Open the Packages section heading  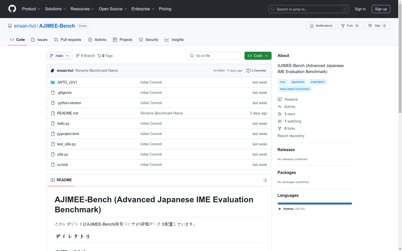pos(287,172)
